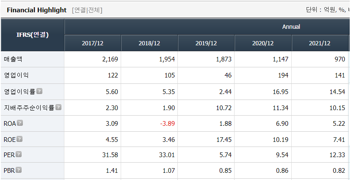Click the 1.41 PBR value

[112, 171]
